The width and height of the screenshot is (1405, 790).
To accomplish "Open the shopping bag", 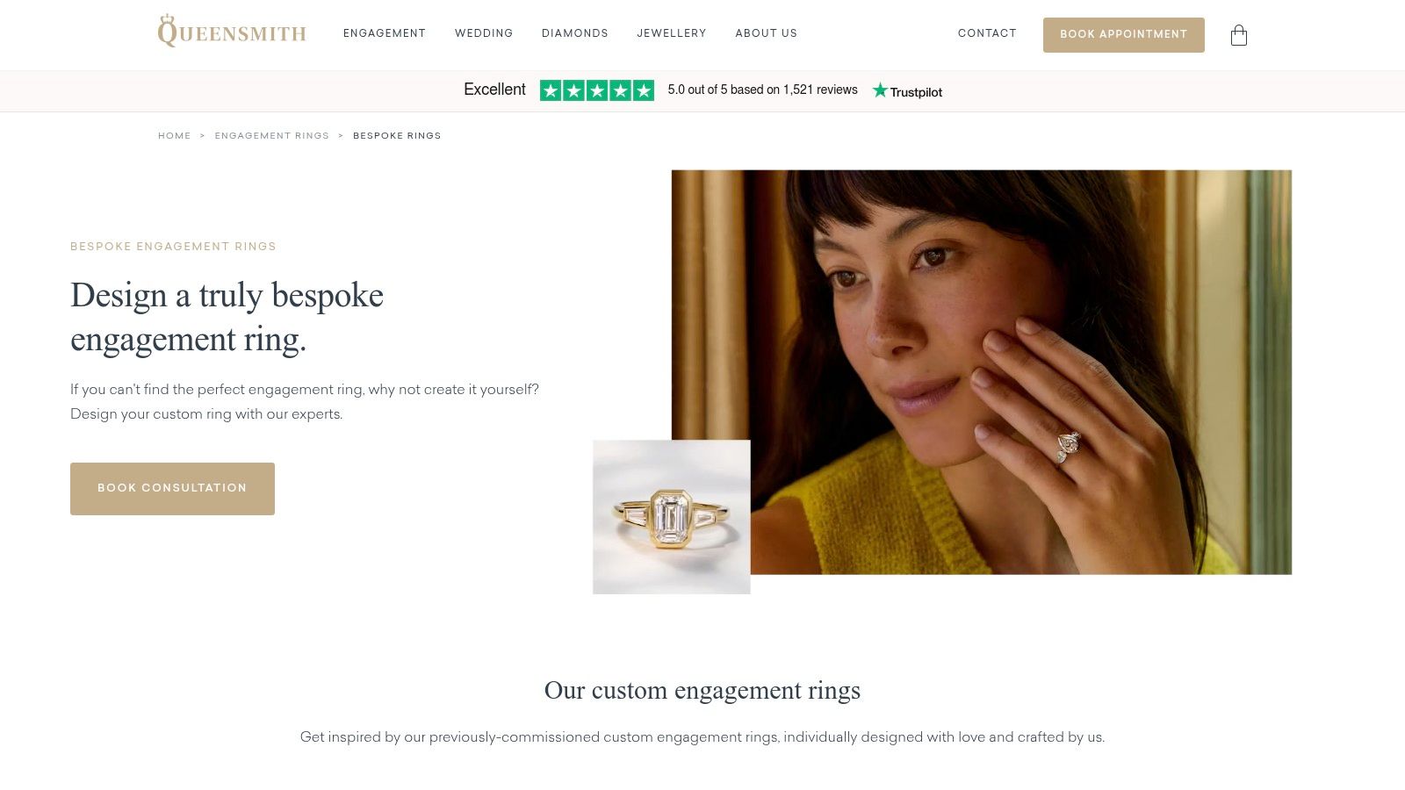I will (1238, 35).
